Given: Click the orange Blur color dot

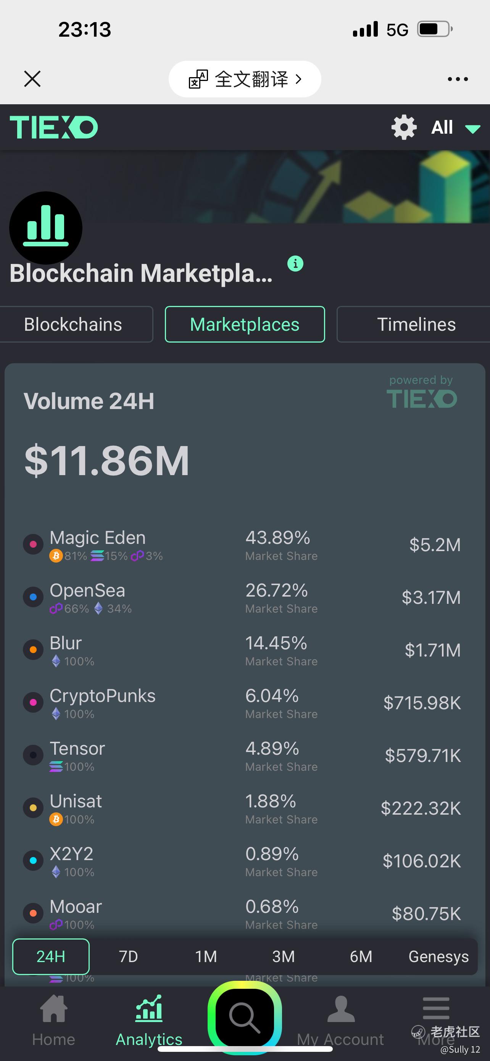Looking at the screenshot, I should point(33,650).
